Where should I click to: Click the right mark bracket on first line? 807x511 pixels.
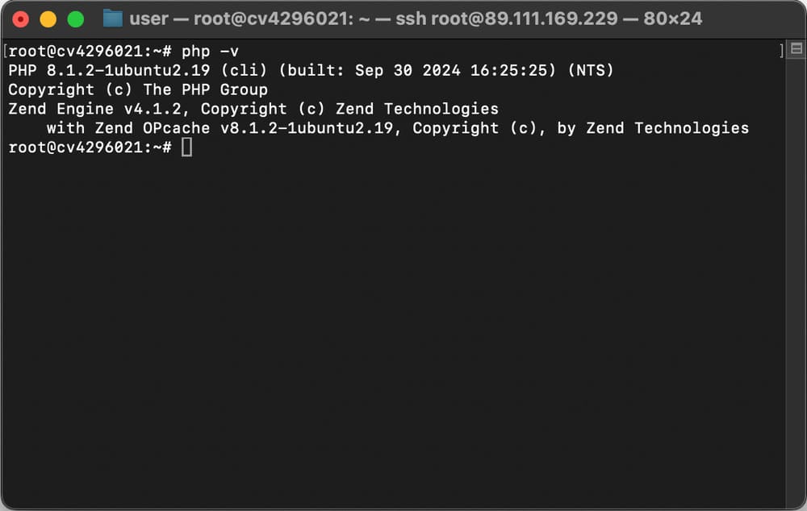click(781, 51)
